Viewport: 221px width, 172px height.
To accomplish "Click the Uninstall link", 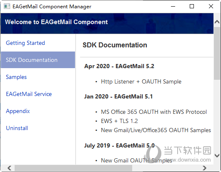I will (x=17, y=128).
